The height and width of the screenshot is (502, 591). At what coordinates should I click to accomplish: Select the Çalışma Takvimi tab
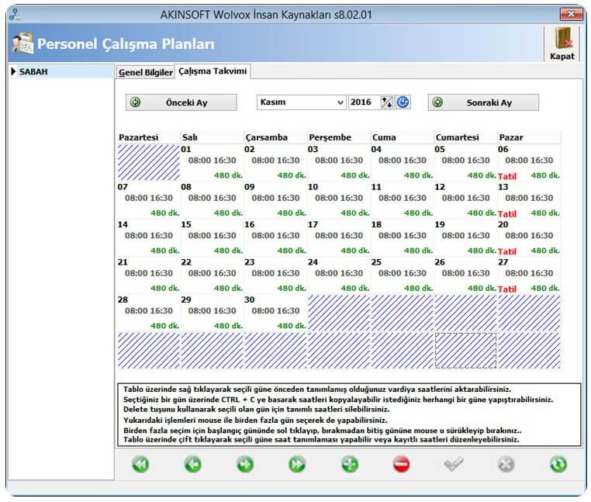[x=213, y=71]
